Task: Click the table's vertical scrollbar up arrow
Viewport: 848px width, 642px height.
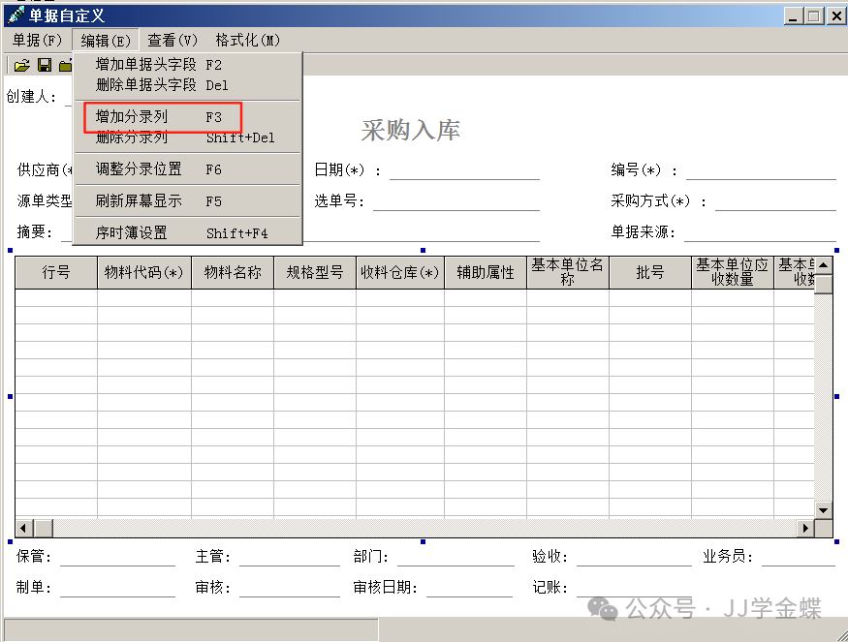Action: coord(823,265)
